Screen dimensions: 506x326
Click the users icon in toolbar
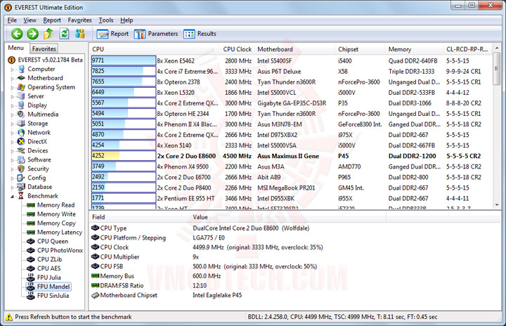coord(80,34)
